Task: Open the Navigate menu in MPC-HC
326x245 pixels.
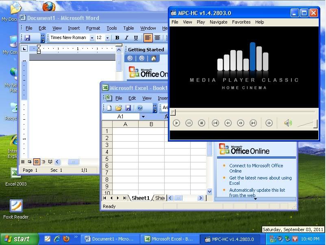Action: [x=218, y=22]
